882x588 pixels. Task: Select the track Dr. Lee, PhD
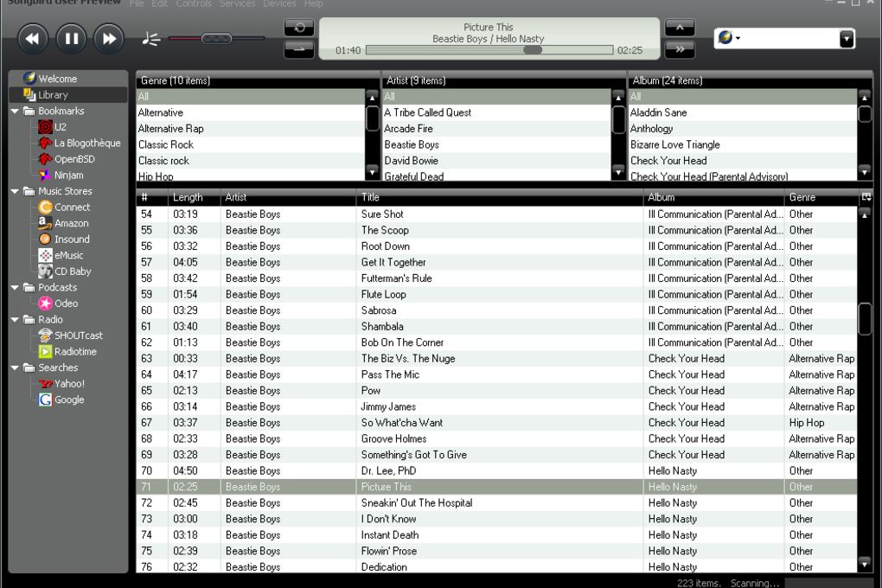(496, 471)
